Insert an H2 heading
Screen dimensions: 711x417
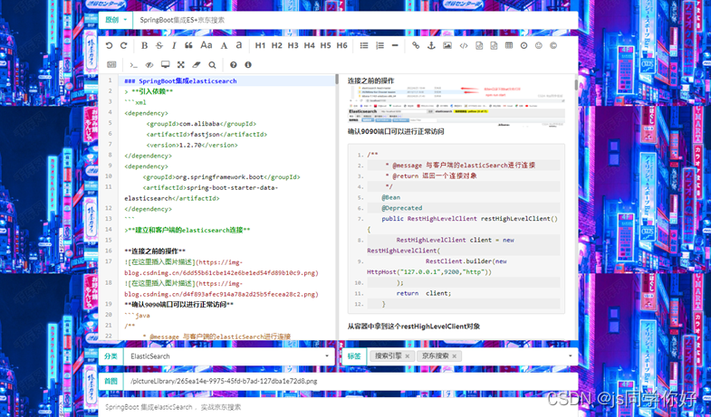pos(276,45)
